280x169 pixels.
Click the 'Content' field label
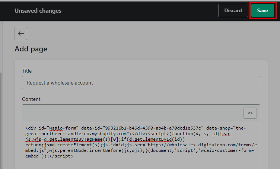(31, 99)
